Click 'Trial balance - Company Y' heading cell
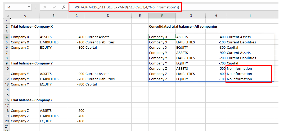The image size is (284, 136). [x=32, y=63]
